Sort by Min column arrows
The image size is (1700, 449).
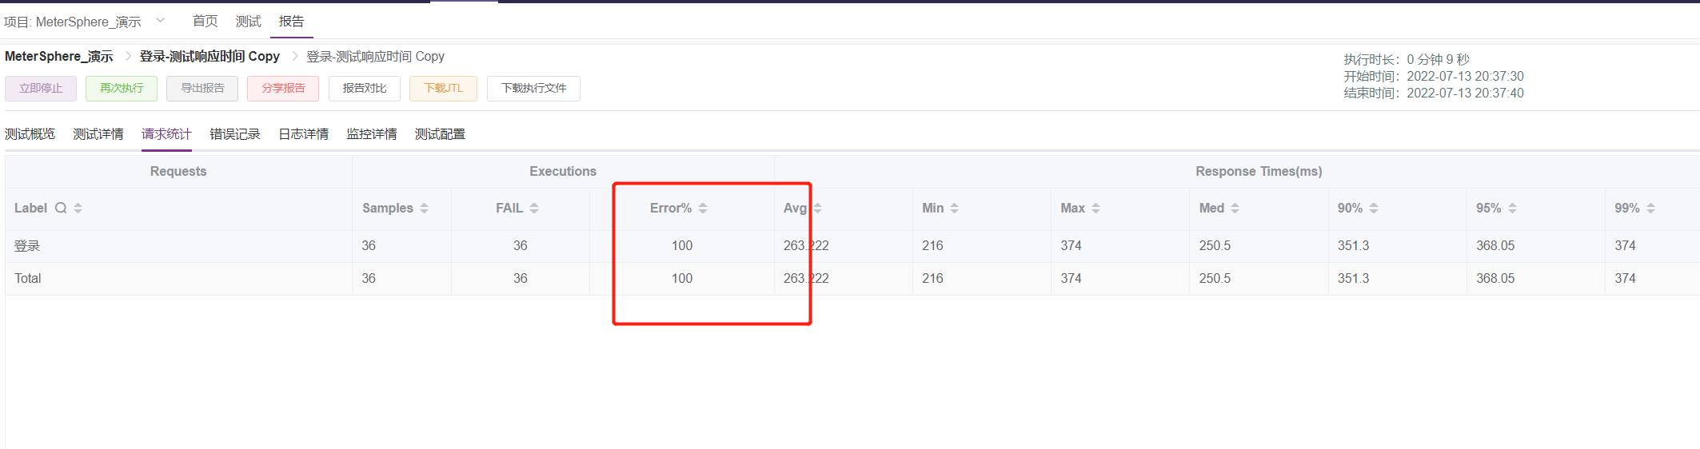pos(954,208)
